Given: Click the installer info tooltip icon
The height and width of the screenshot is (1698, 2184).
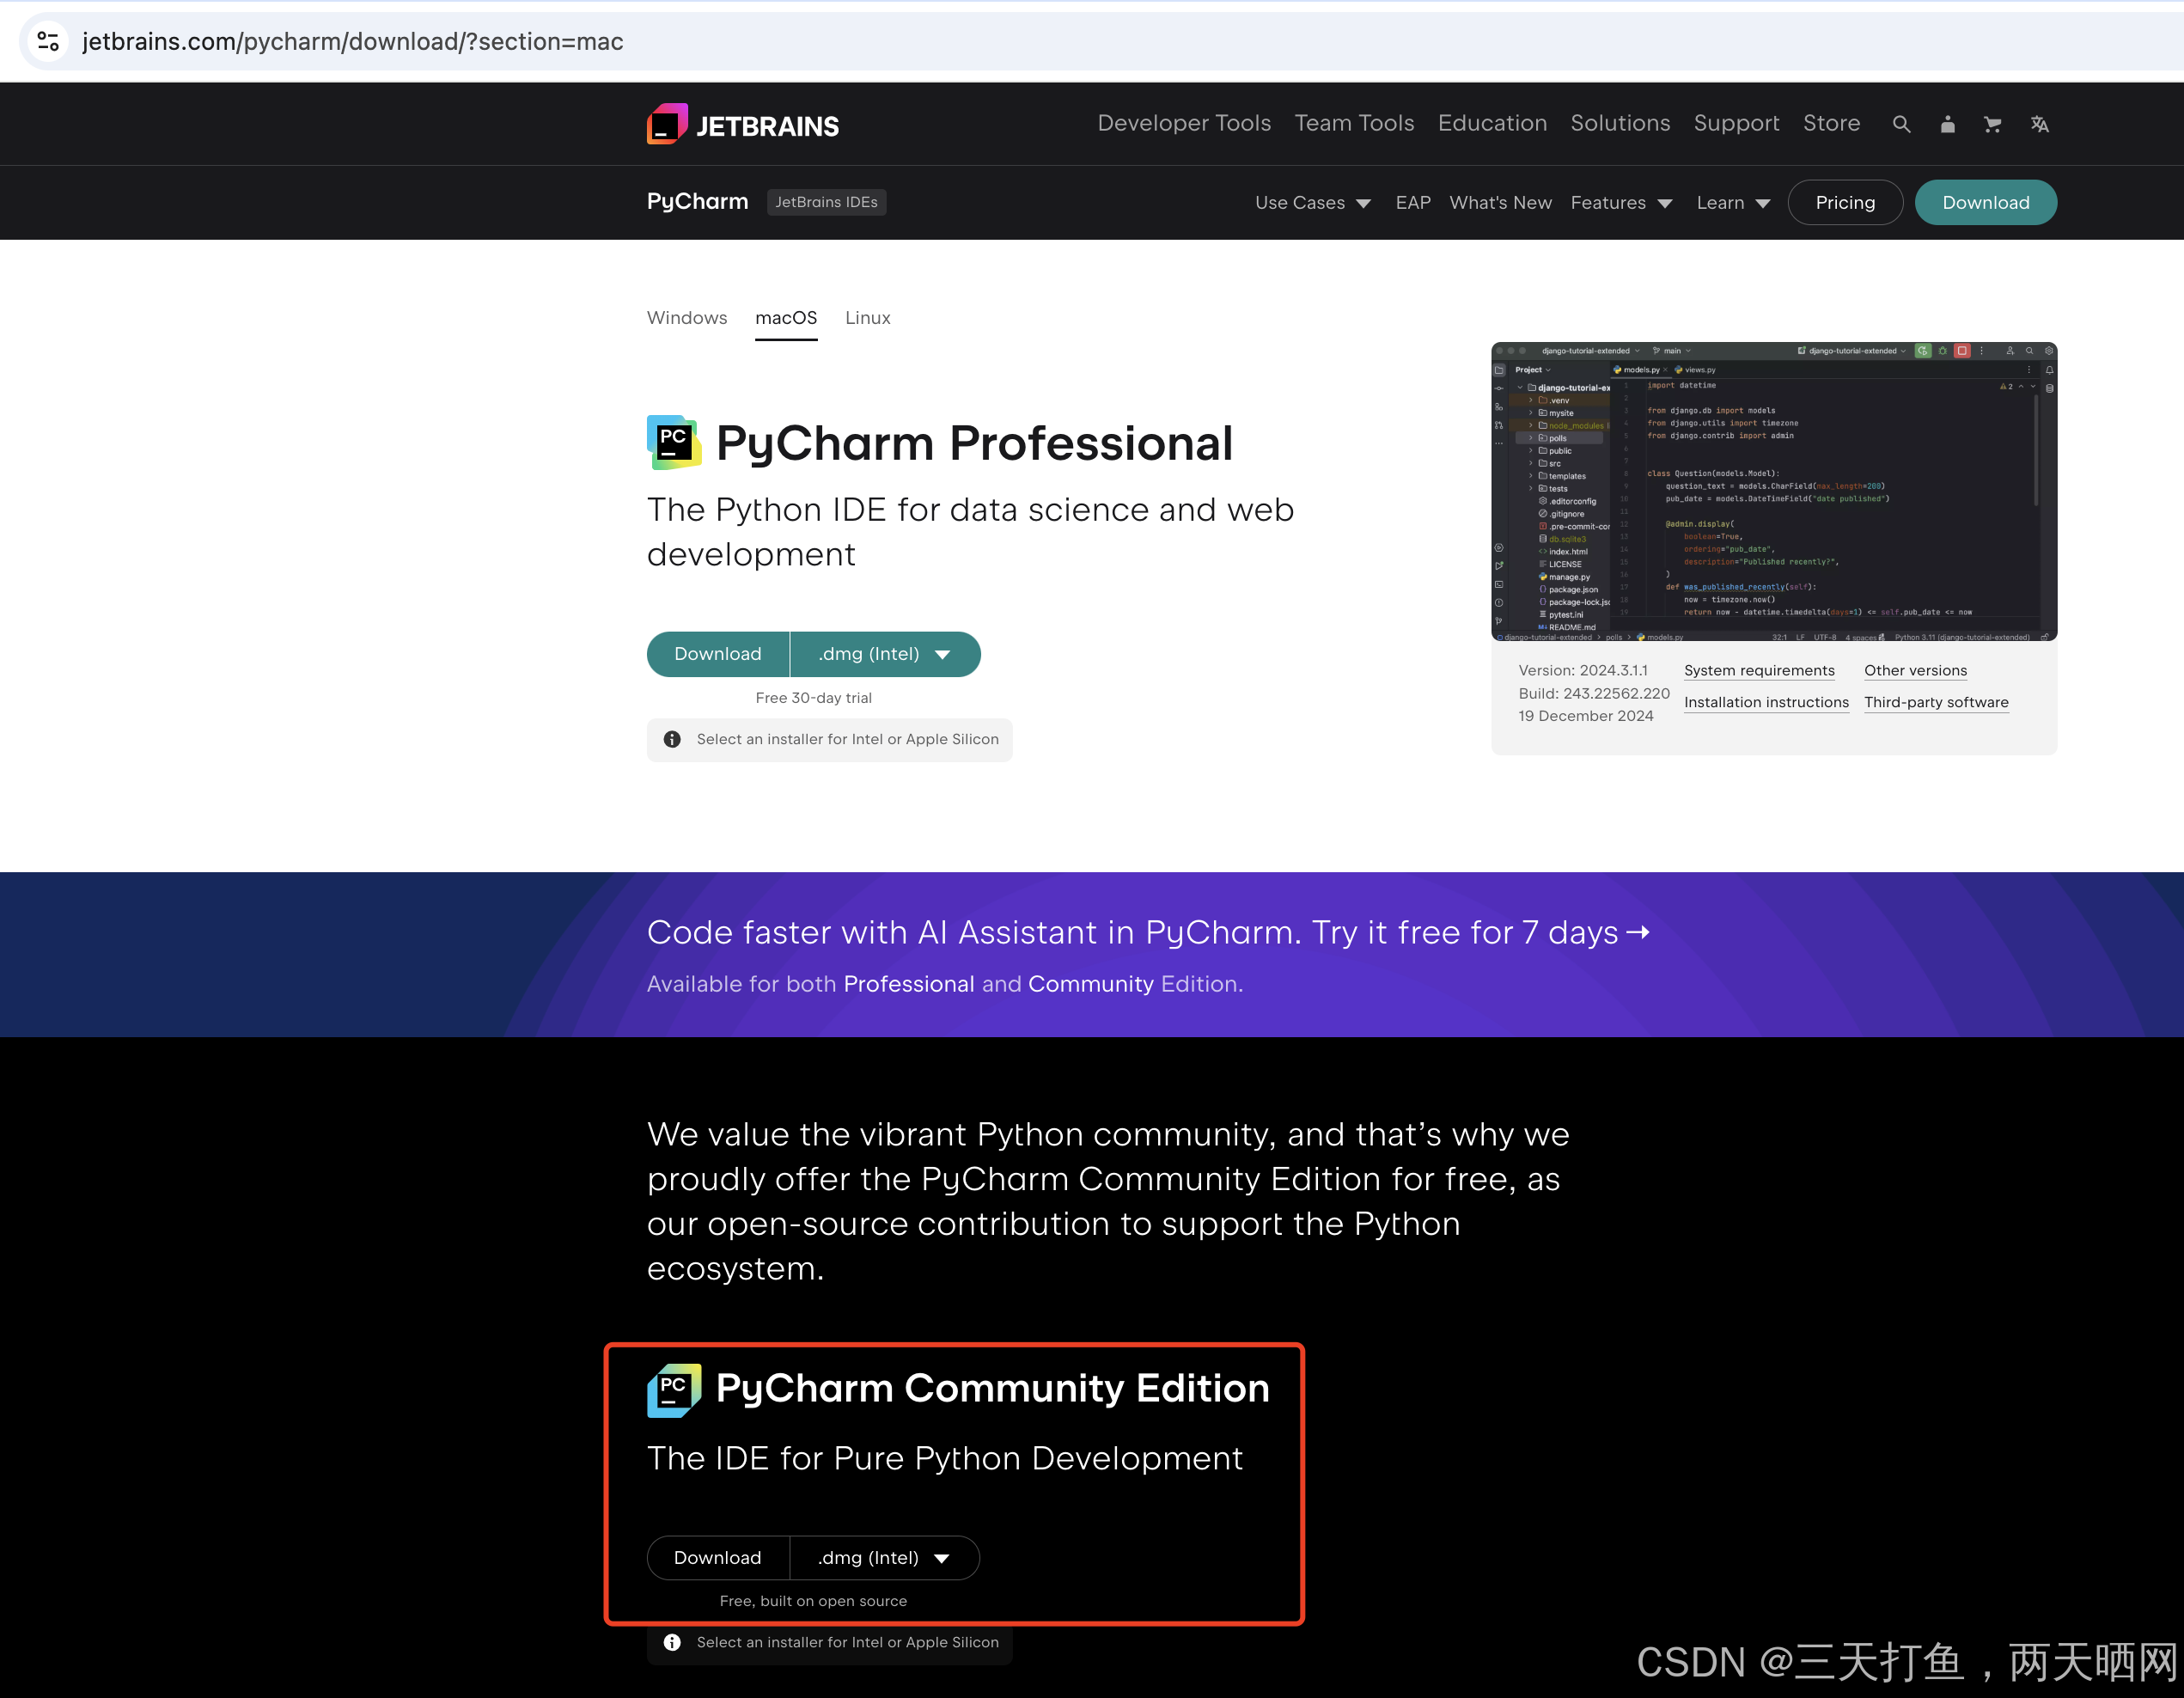Looking at the screenshot, I should click(672, 737).
